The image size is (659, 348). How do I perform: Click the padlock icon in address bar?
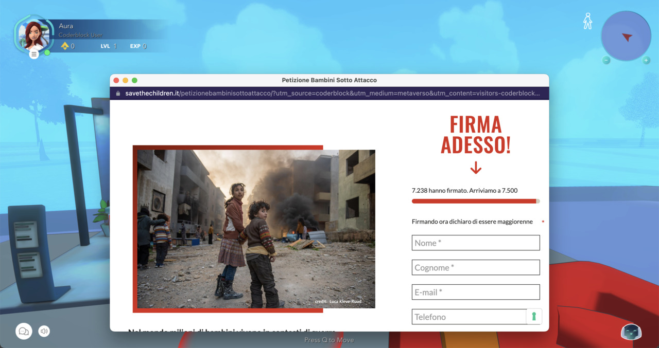click(118, 94)
